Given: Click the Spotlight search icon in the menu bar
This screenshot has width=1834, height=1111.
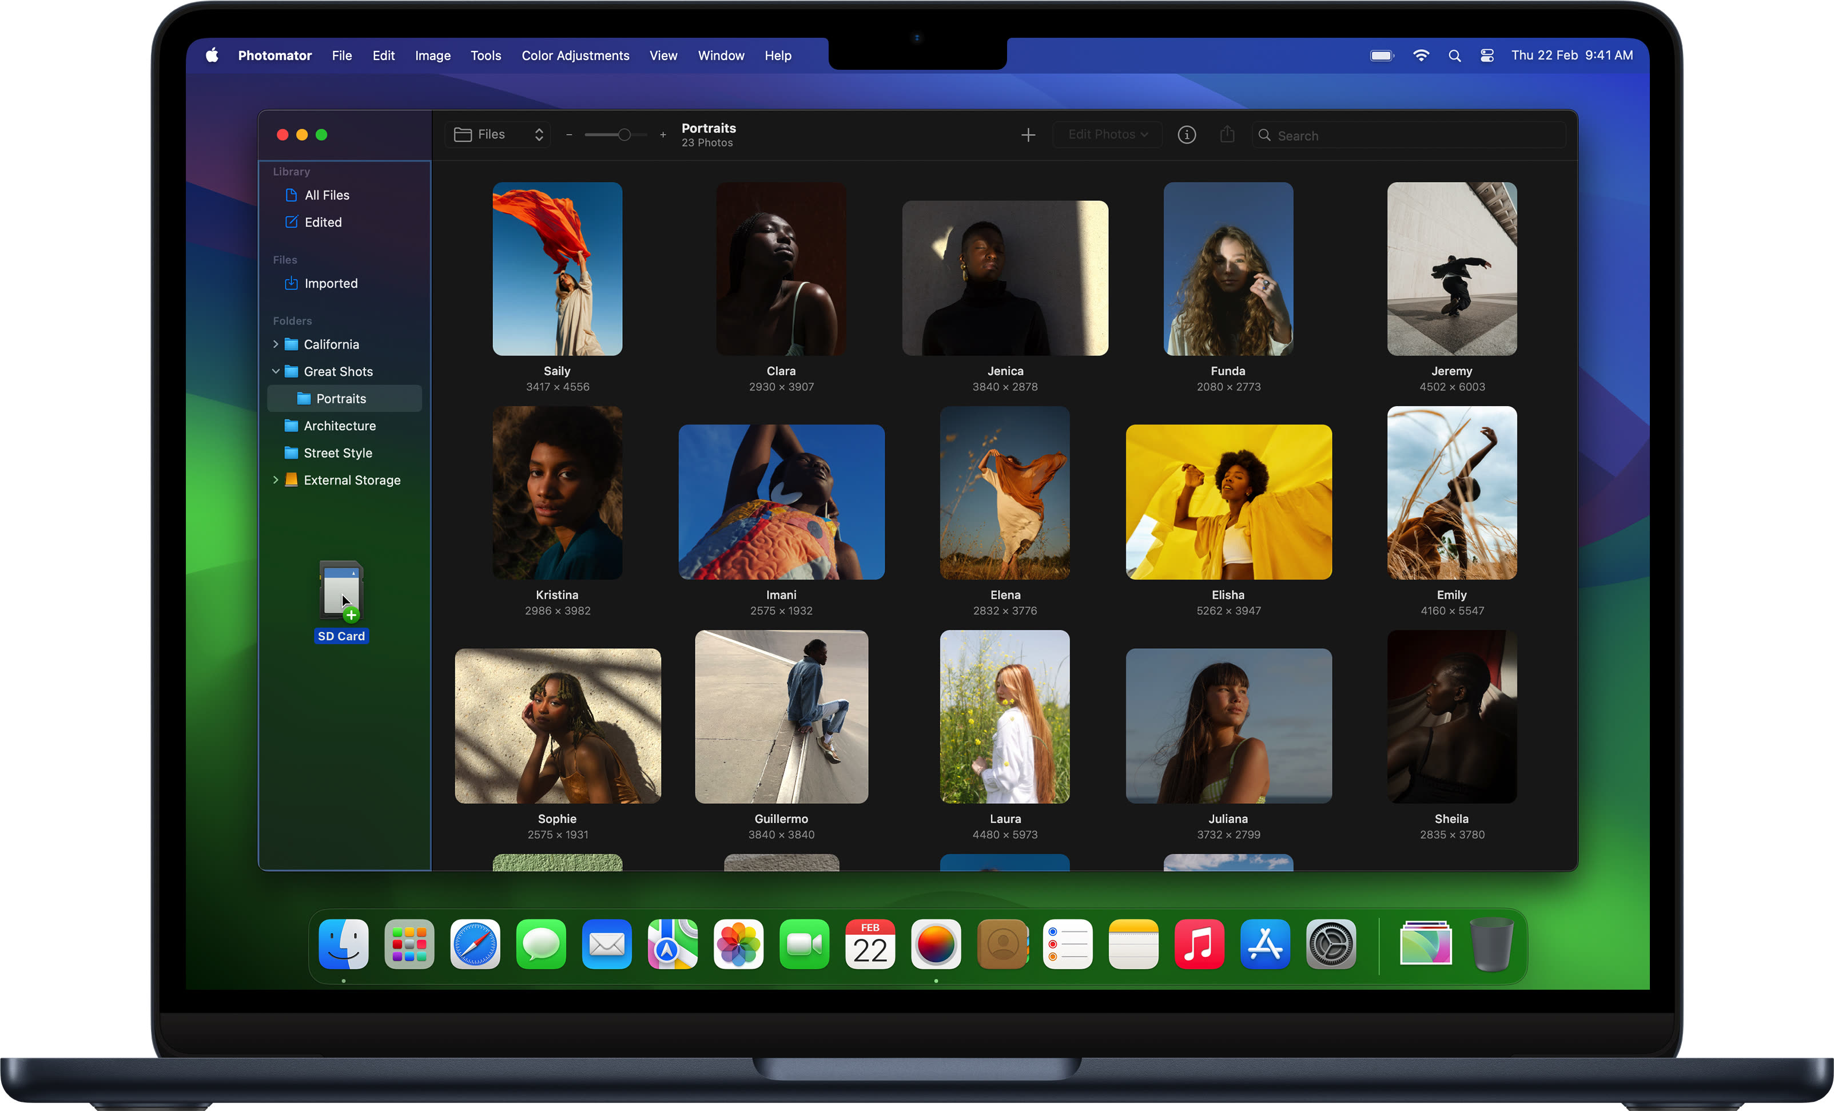Looking at the screenshot, I should 1454,55.
